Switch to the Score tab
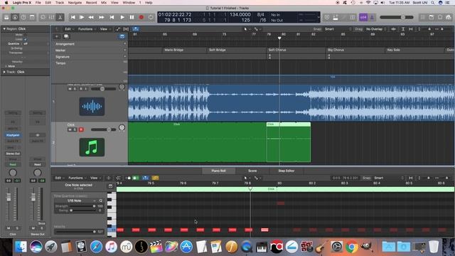Image resolution: width=455 pixels, height=256 pixels. click(x=252, y=171)
